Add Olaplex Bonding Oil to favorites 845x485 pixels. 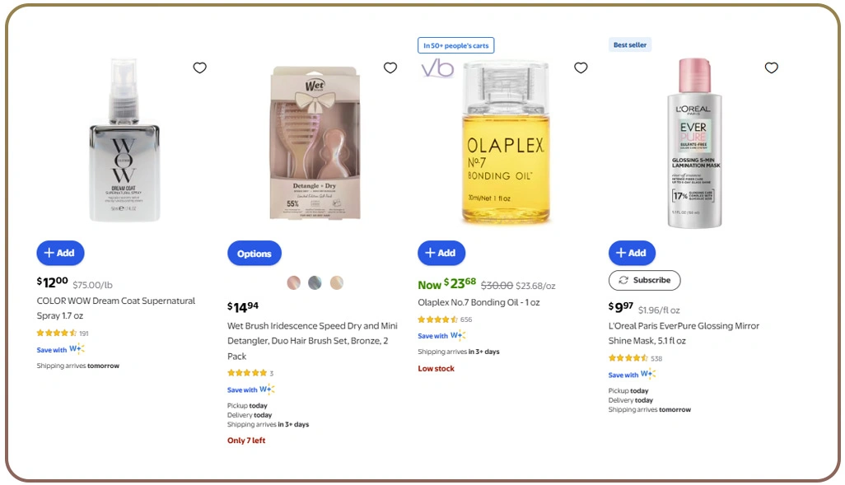[x=581, y=68]
